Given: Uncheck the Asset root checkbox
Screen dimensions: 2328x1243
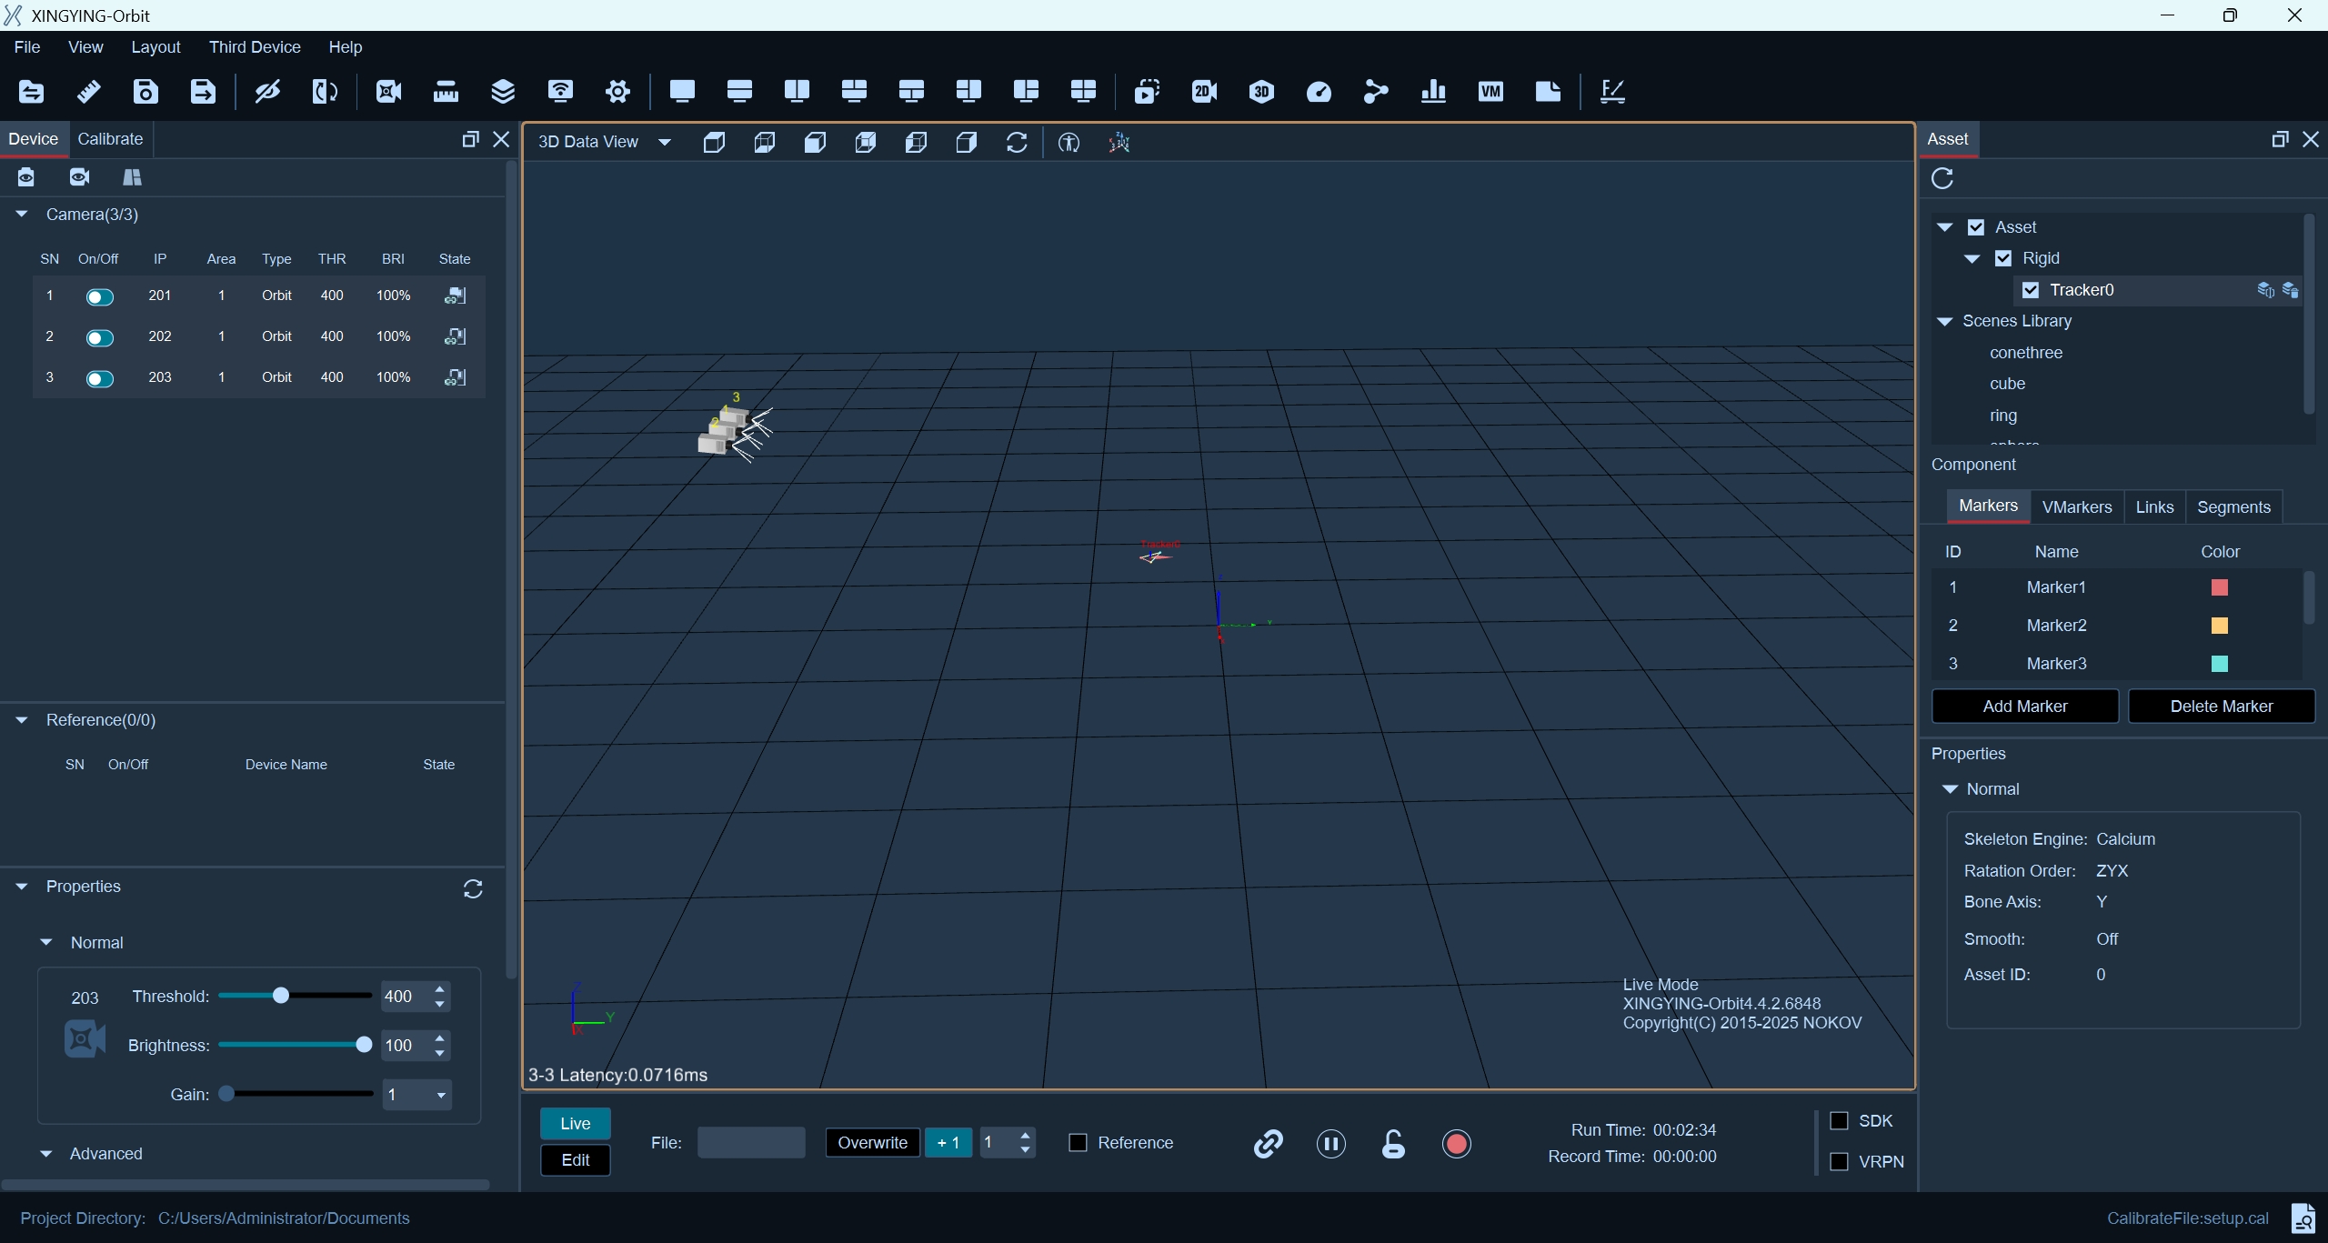Looking at the screenshot, I should [x=1976, y=227].
